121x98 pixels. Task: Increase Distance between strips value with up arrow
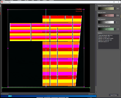(x=115, y=8)
